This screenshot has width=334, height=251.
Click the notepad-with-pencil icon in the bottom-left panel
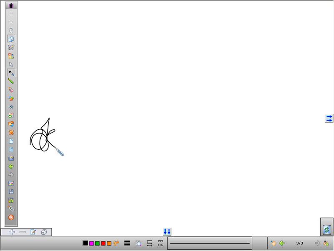point(33,232)
